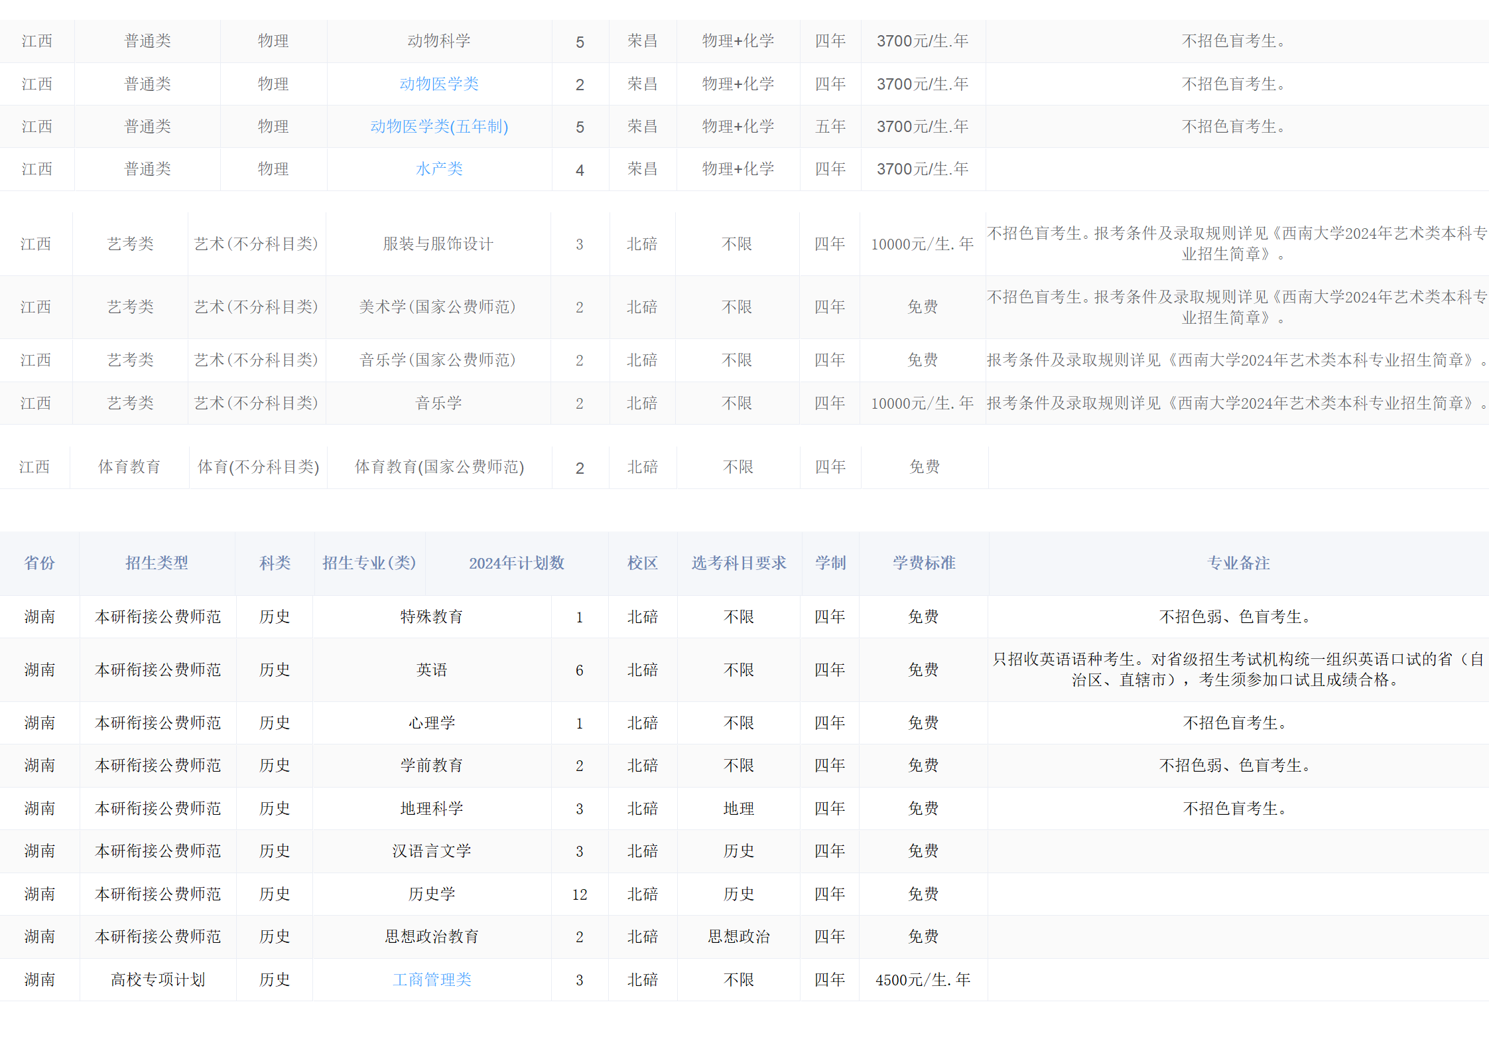Click the 科类 column header
The height and width of the screenshot is (1053, 1489).
tap(275, 563)
